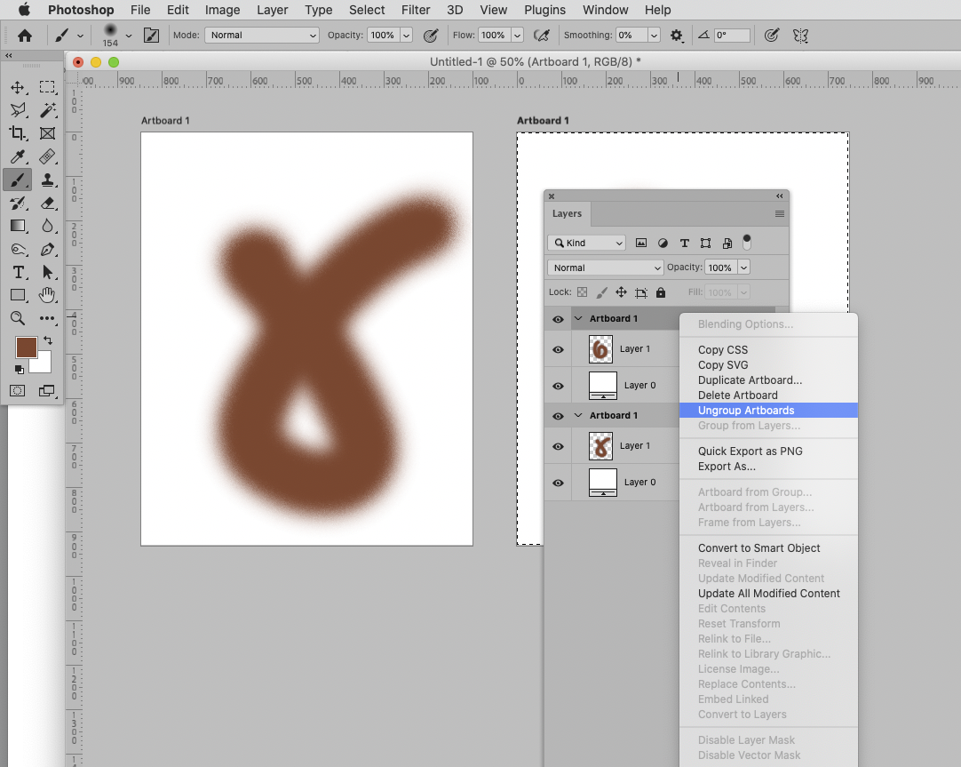961x767 pixels.
Task: Hide Layer 1 in the top artboard
Action: point(558,348)
